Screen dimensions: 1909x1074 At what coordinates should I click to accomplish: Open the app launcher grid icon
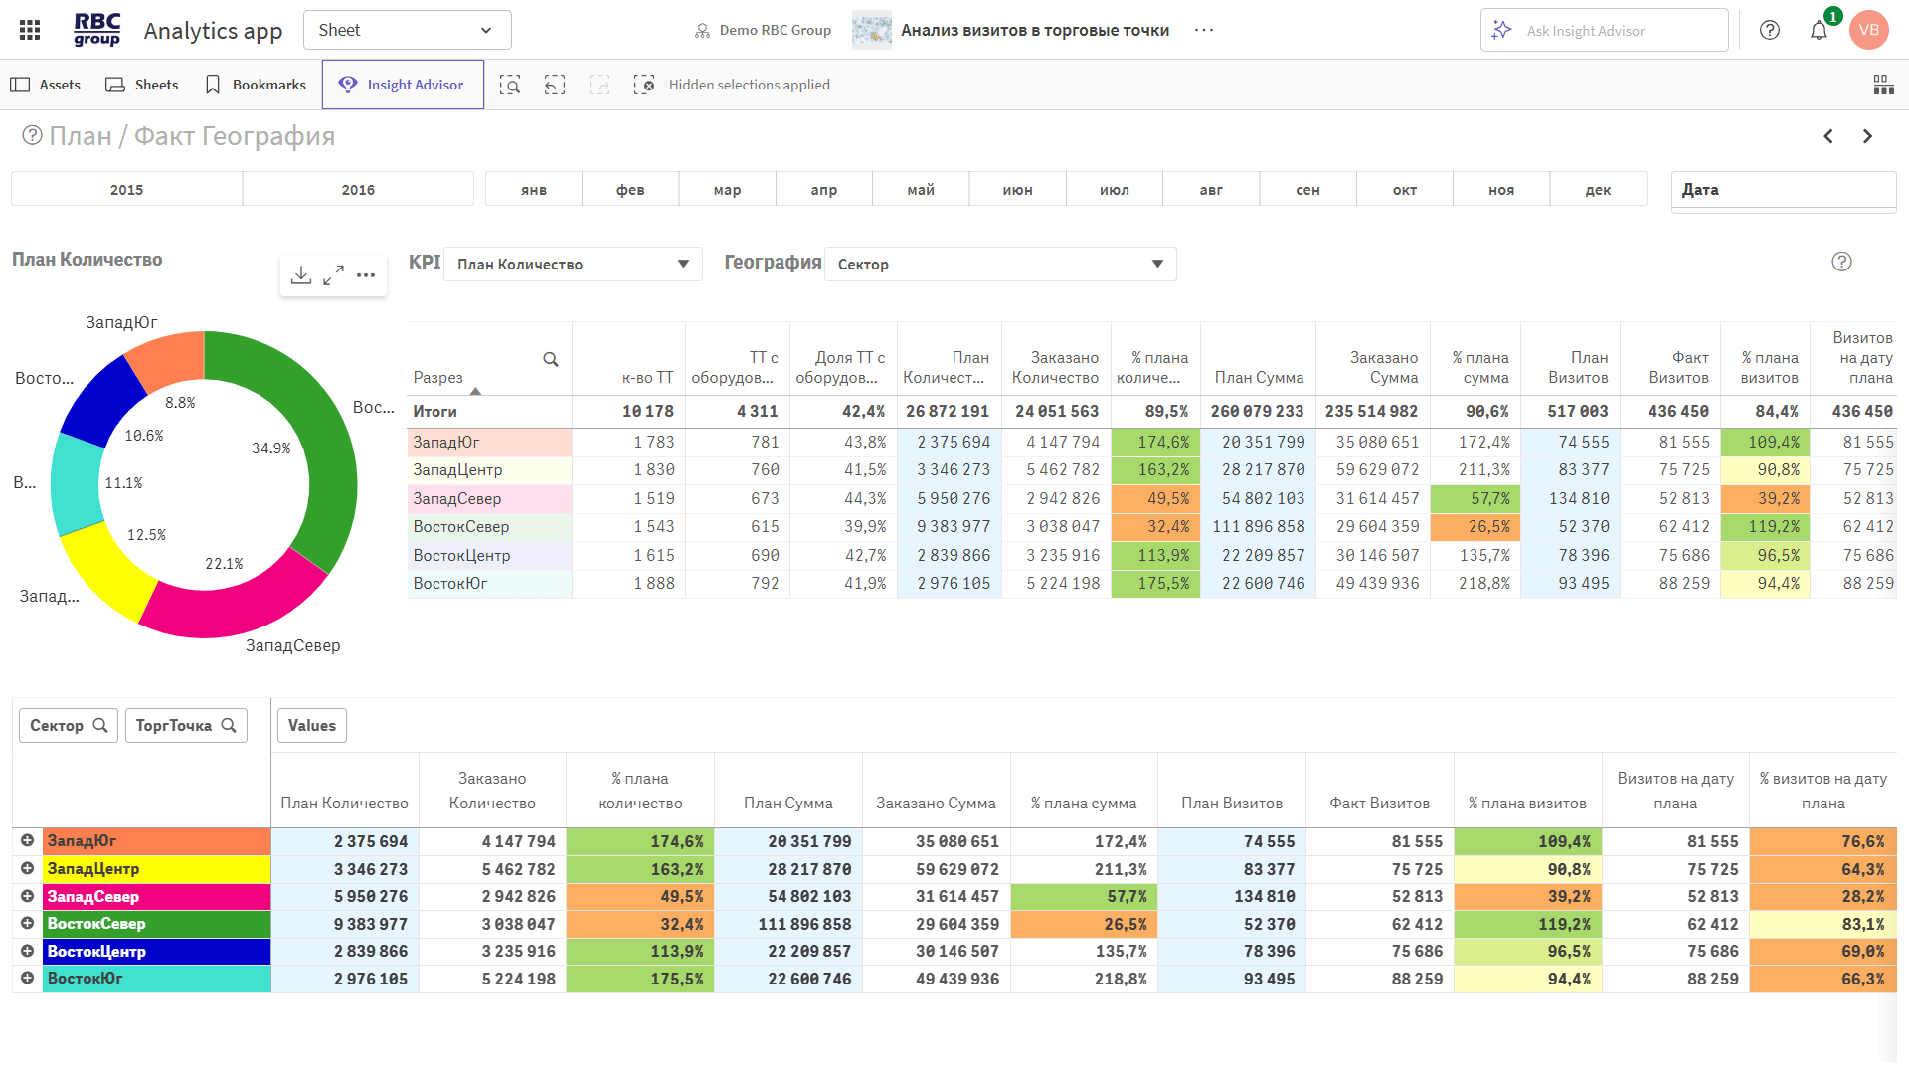[x=30, y=30]
